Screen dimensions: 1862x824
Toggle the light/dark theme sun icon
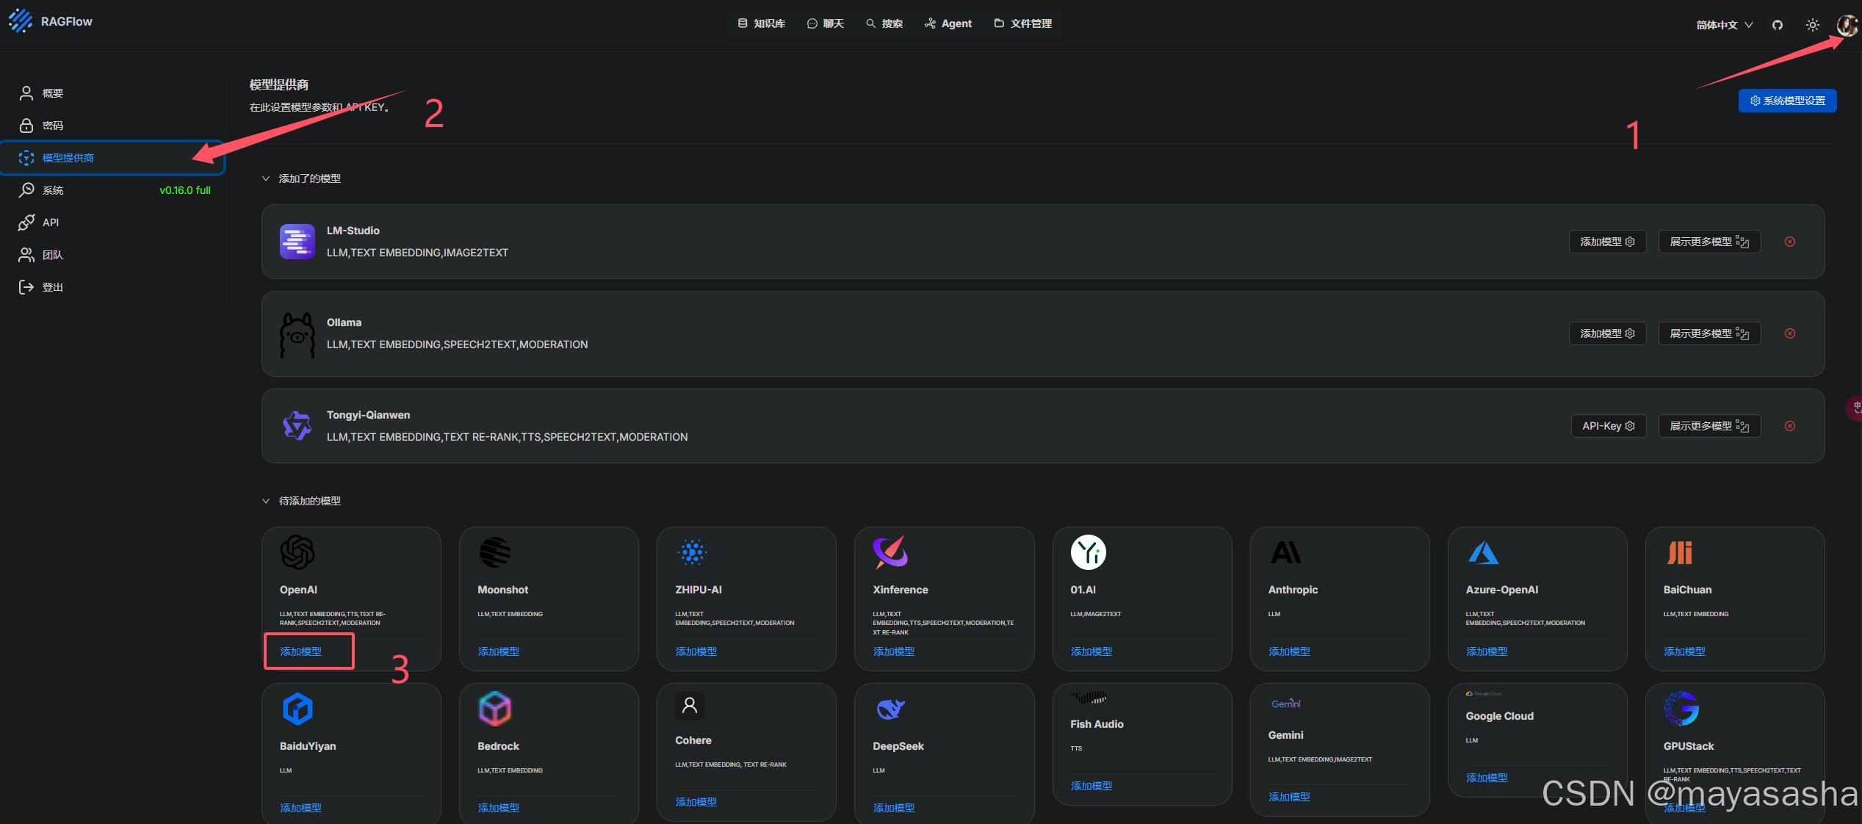[1813, 25]
